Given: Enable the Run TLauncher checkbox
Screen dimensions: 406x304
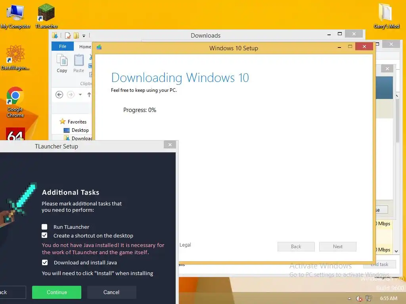Looking at the screenshot, I should click(44, 227).
